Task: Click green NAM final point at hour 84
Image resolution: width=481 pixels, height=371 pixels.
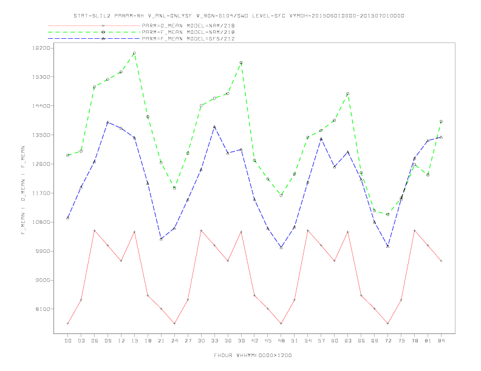Action: coord(442,121)
